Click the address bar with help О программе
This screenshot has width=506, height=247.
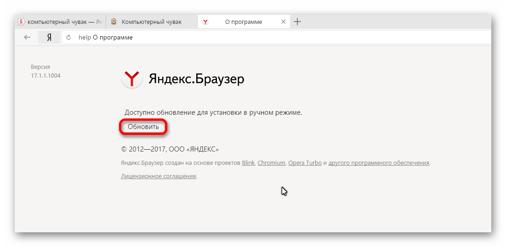[x=278, y=37]
